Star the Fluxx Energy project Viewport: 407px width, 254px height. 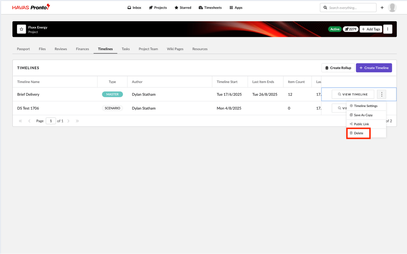click(x=21, y=29)
